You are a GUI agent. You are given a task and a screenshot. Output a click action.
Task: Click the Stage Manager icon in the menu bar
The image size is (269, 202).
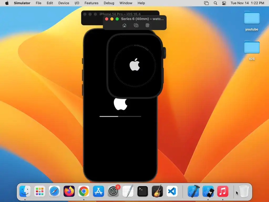(206, 3)
